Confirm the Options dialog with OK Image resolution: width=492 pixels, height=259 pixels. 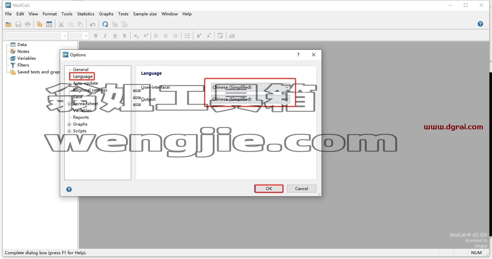click(x=269, y=189)
